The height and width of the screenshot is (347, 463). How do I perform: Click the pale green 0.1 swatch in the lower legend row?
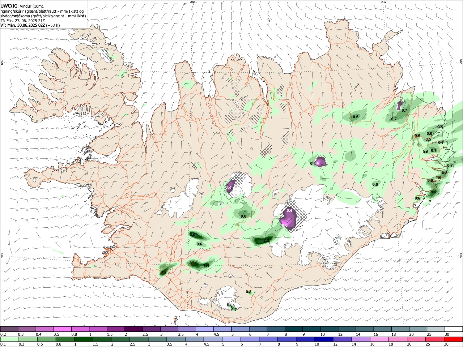pyautogui.click(x=9, y=339)
